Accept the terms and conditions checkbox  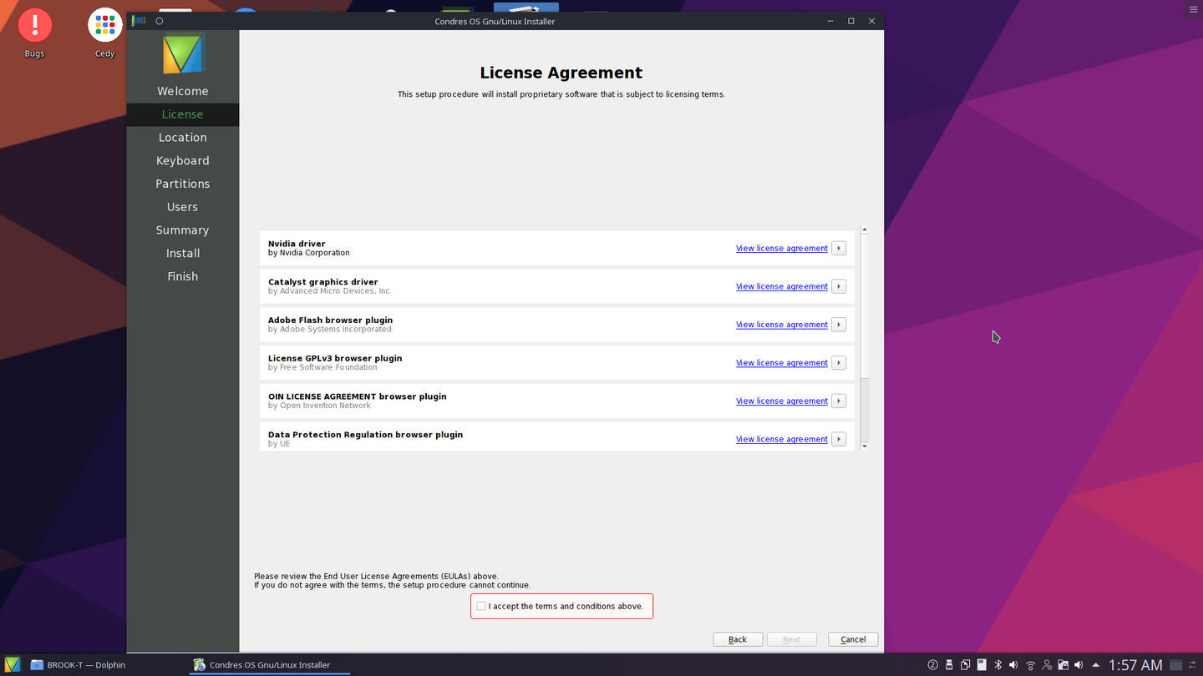point(480,606)
